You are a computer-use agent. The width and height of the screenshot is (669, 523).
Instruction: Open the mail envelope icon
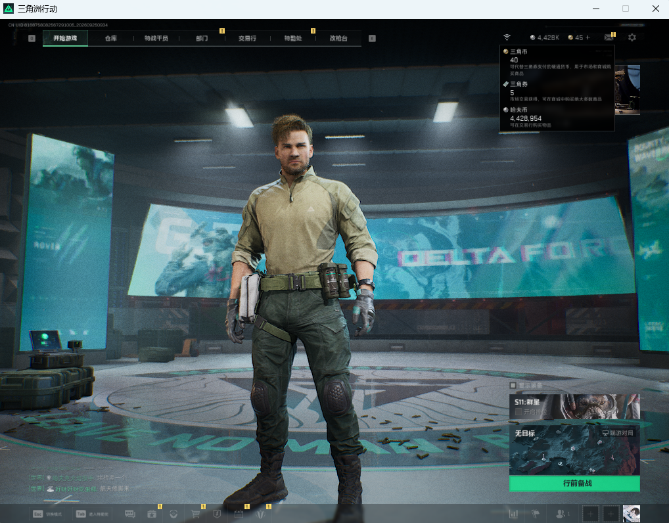point(609,37)
